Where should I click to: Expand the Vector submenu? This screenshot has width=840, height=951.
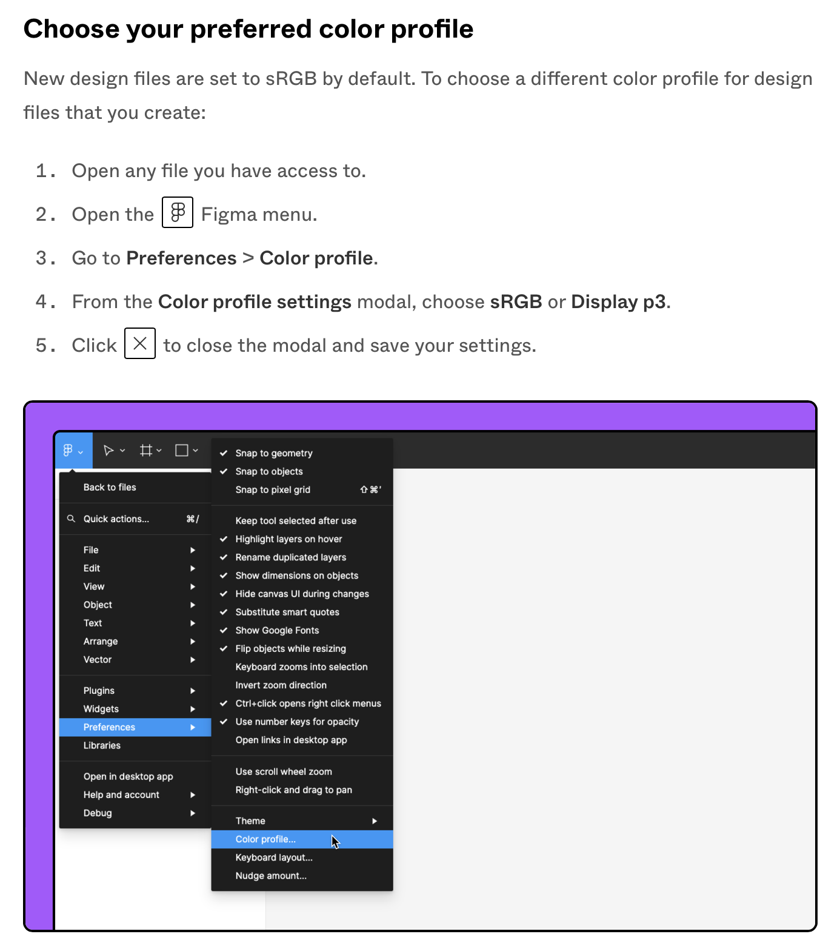(135, 659)
